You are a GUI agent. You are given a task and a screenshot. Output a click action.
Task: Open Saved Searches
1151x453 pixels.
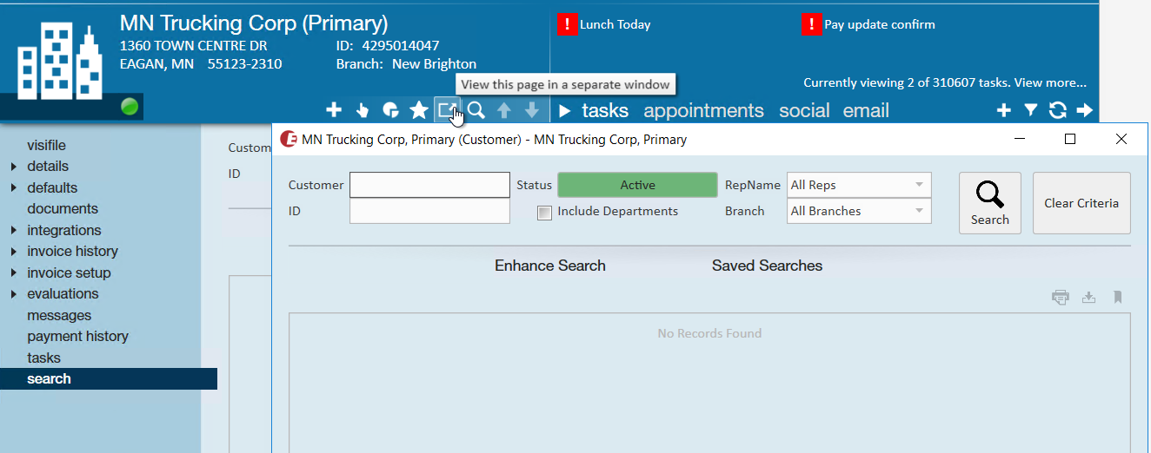[x=767, y=266]
